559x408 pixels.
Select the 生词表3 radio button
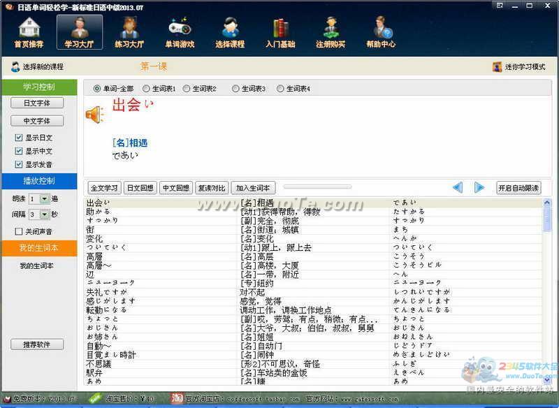[x=235, y=88]
